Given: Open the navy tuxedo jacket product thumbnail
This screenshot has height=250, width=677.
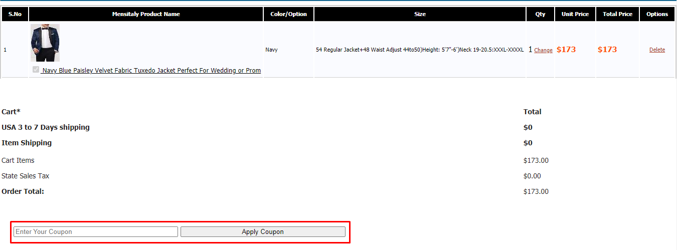Looking at the screenshot, I should pyautogui.click(x=45, y=43).
